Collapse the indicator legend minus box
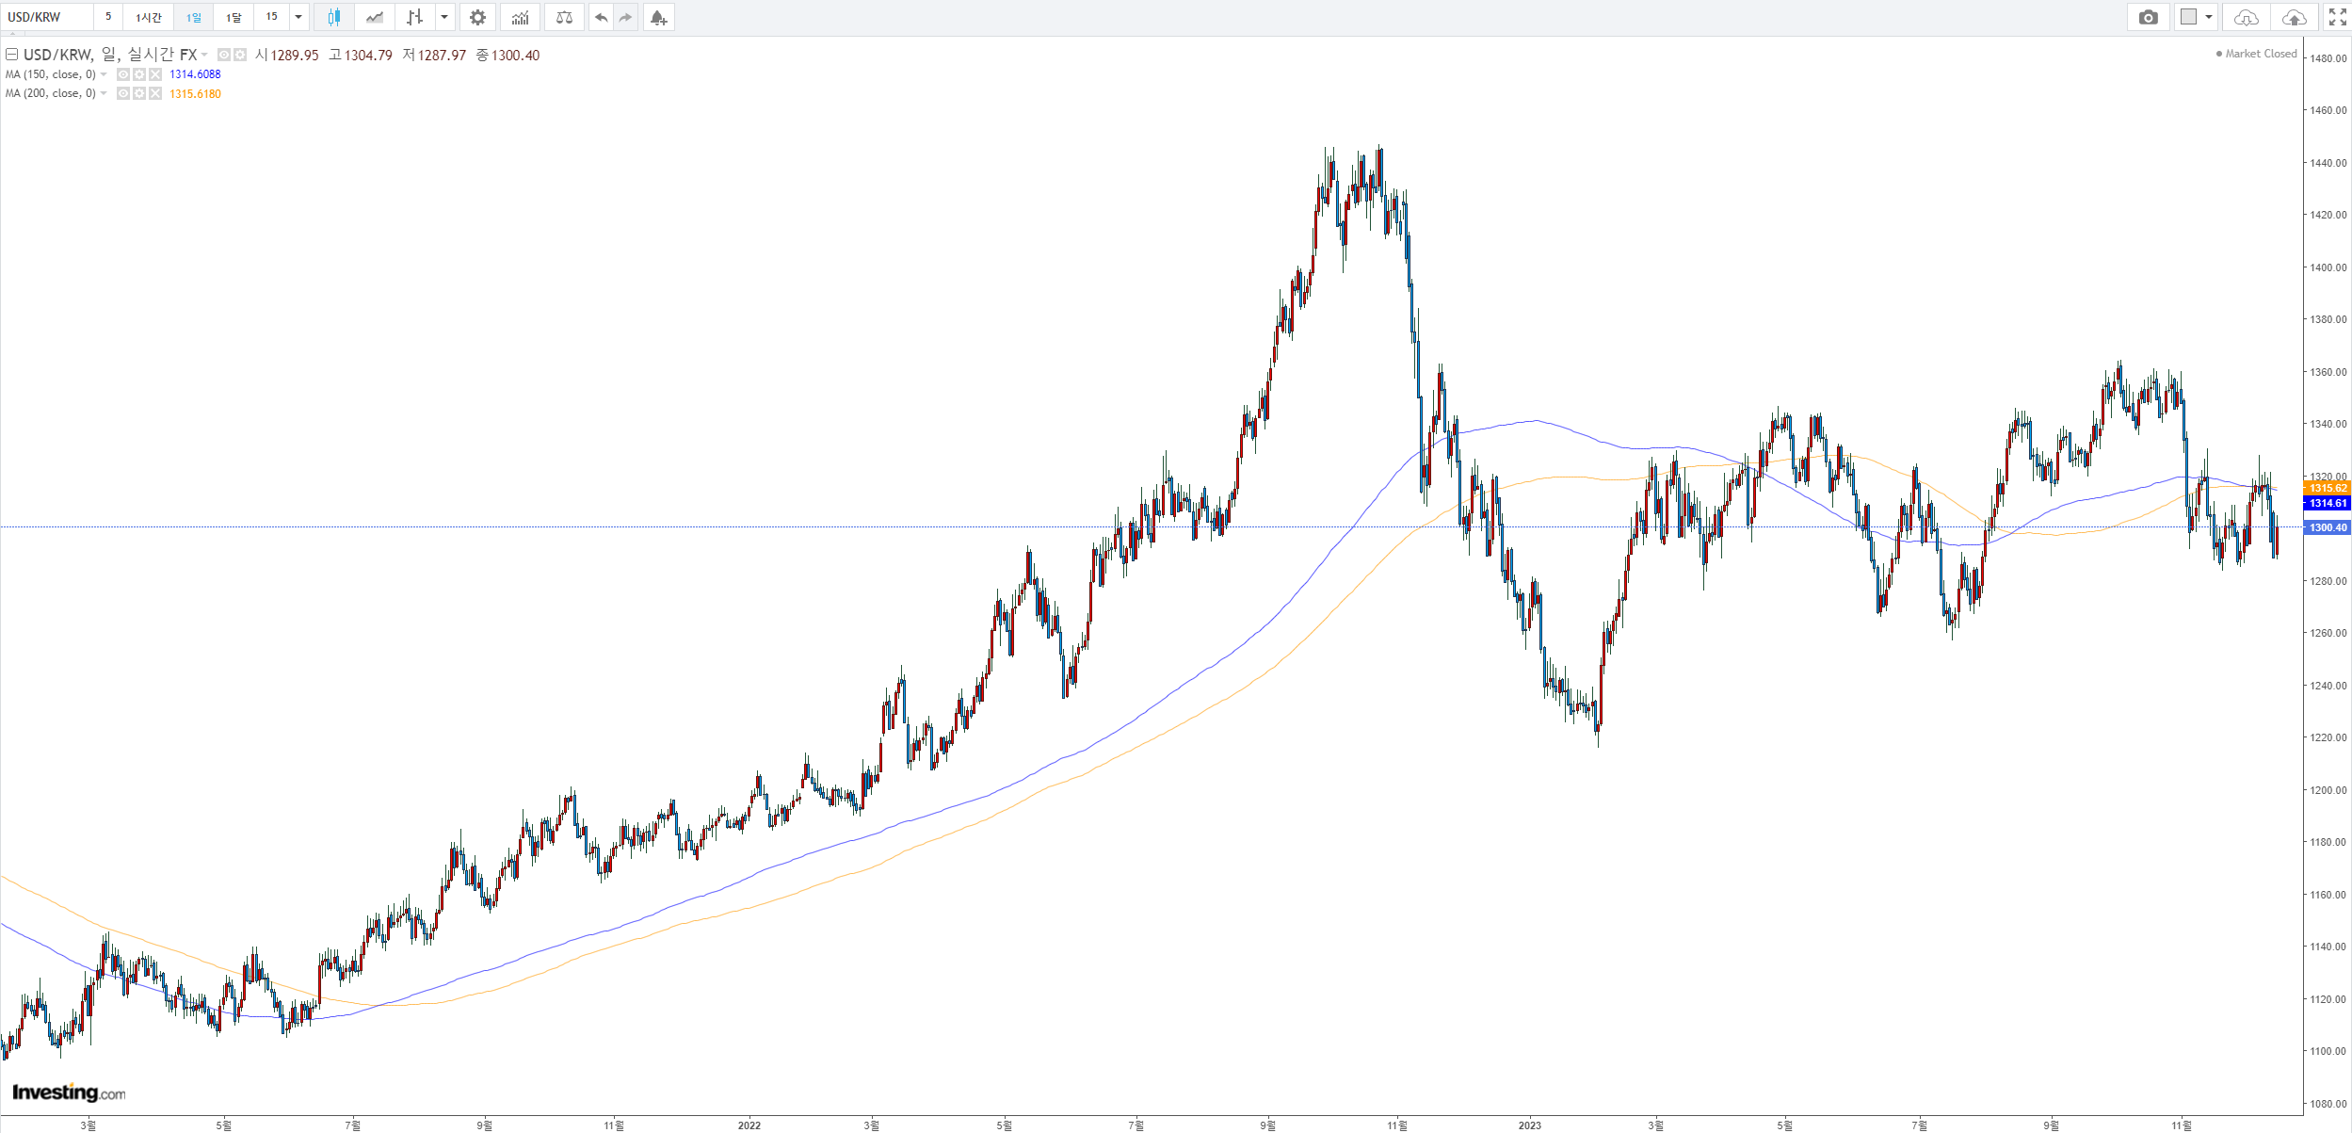The image size is (2352, 1133). tap(12, 55)
